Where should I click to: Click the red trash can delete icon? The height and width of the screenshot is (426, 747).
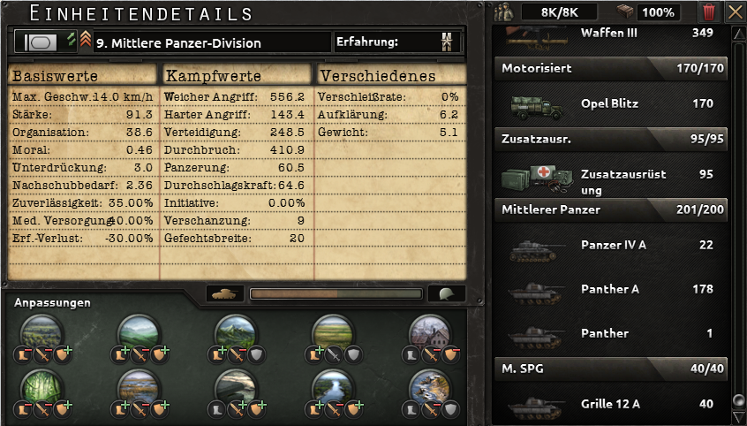708,11
